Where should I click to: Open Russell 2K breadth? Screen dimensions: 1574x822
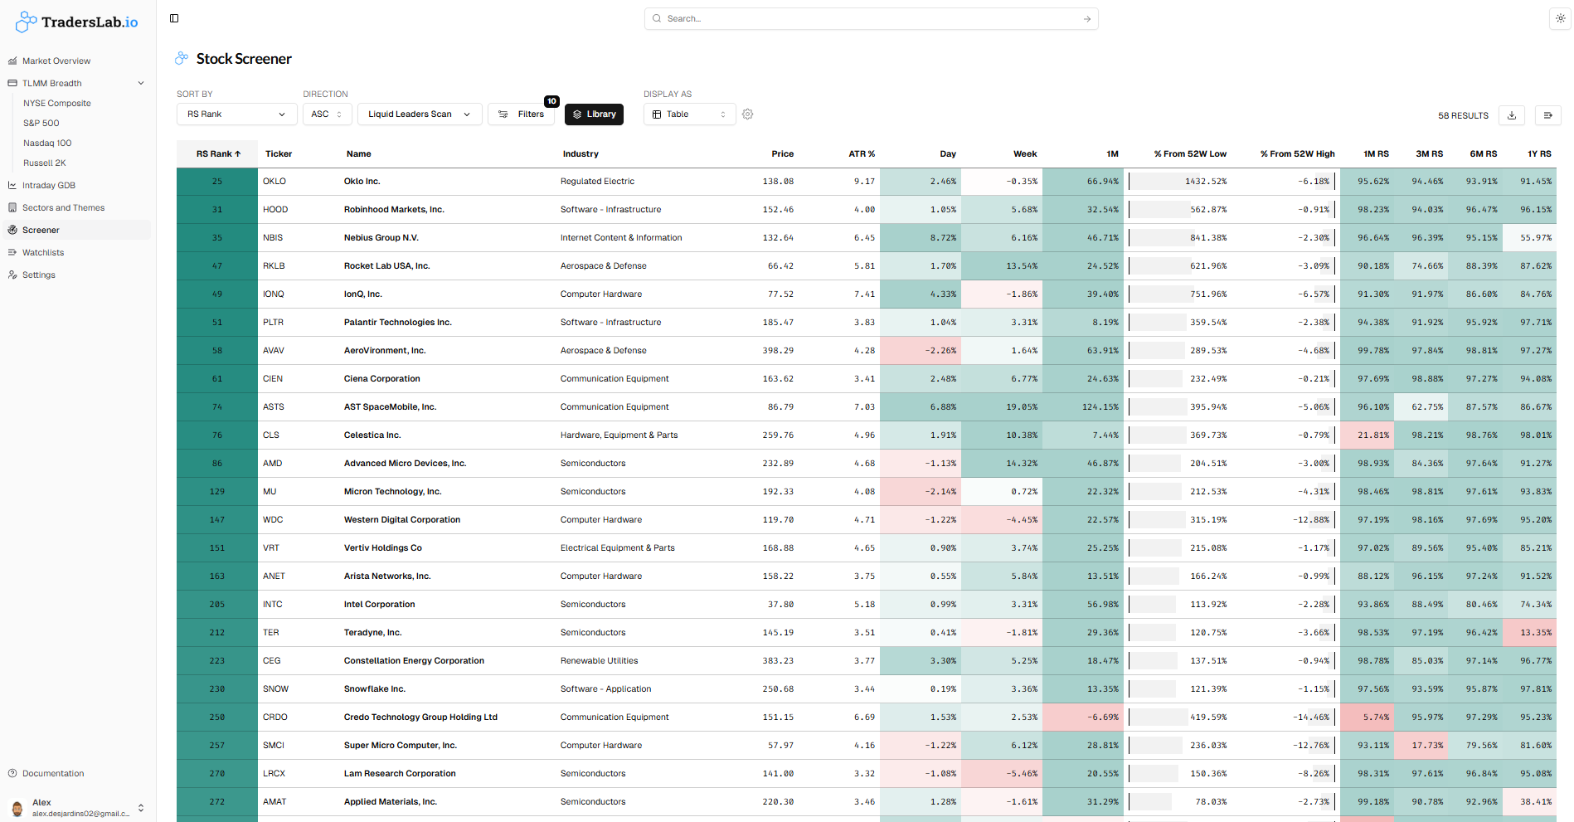pos(45,163)
